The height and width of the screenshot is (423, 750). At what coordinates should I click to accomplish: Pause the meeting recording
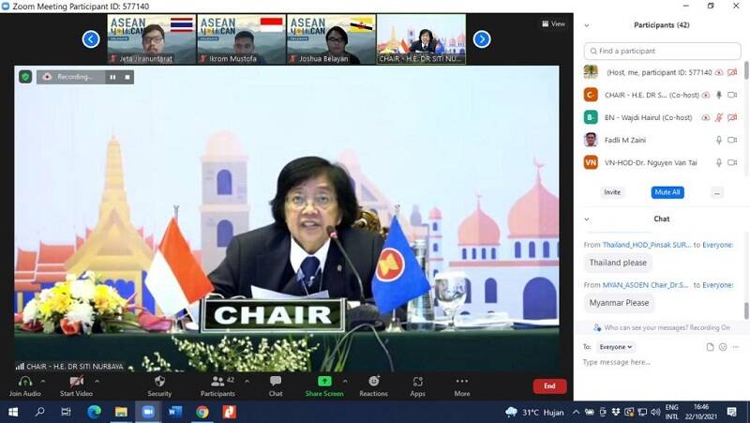[112, 77]
